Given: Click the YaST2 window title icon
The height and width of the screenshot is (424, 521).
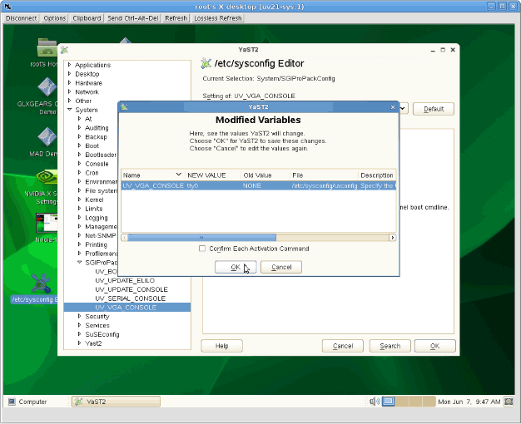Looking at the screenshot, I should pyautogui.click(x=64, y=50).
